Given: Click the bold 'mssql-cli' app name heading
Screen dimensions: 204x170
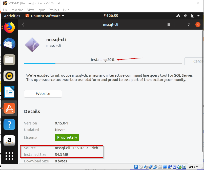Looking at the screenshot, I should (x=56, y=39).
